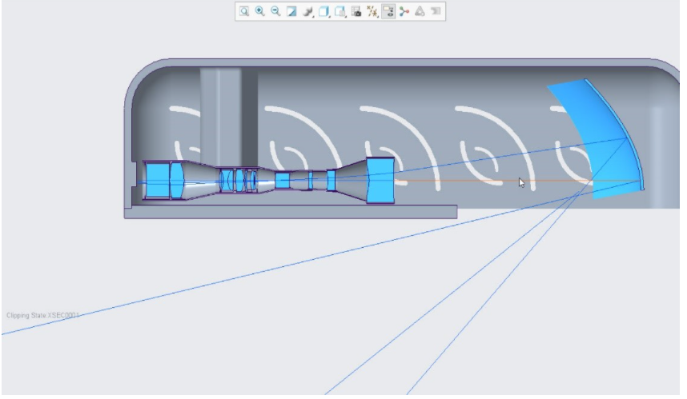This screenshot has height=399, width=687.
Task: Open the View Manager
Action: (356, 11)
